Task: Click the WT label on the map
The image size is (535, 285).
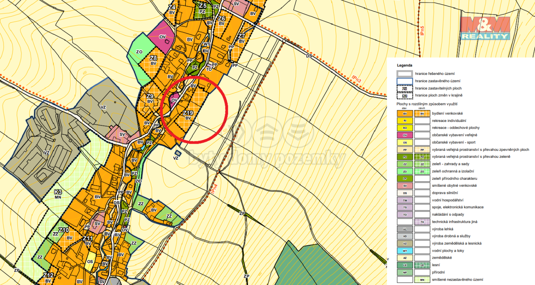Action: point(207,44)
